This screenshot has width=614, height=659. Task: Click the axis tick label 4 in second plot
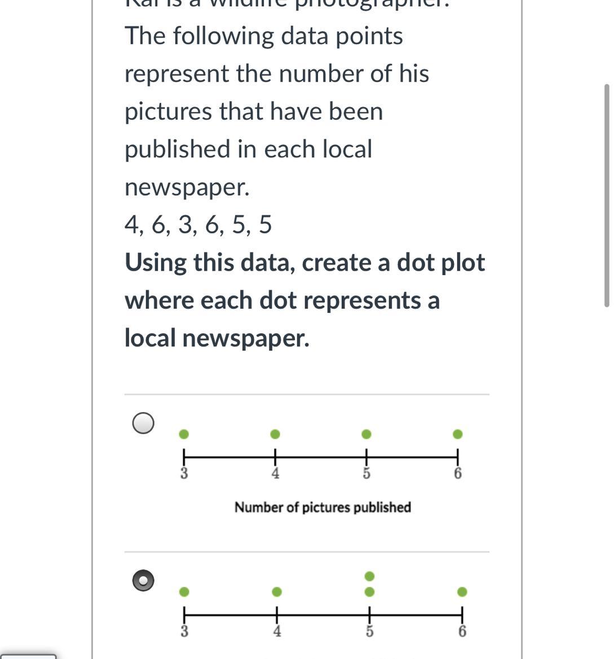(277, 631)
